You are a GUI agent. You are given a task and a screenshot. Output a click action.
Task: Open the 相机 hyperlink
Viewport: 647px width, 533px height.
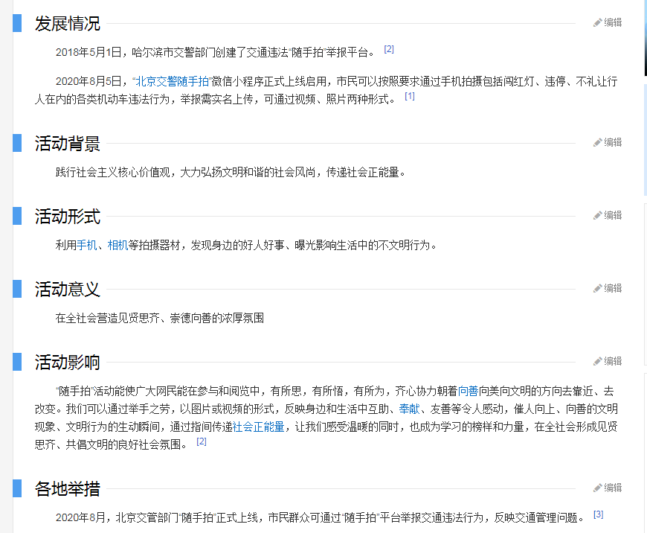118,246
